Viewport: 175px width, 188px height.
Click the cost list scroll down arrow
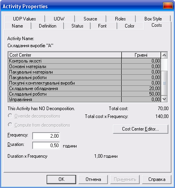(x=164, y=99)
